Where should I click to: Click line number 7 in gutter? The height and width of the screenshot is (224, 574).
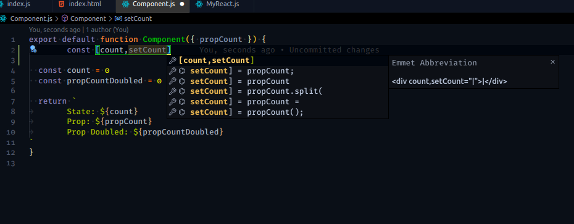(x=13, y=101)
